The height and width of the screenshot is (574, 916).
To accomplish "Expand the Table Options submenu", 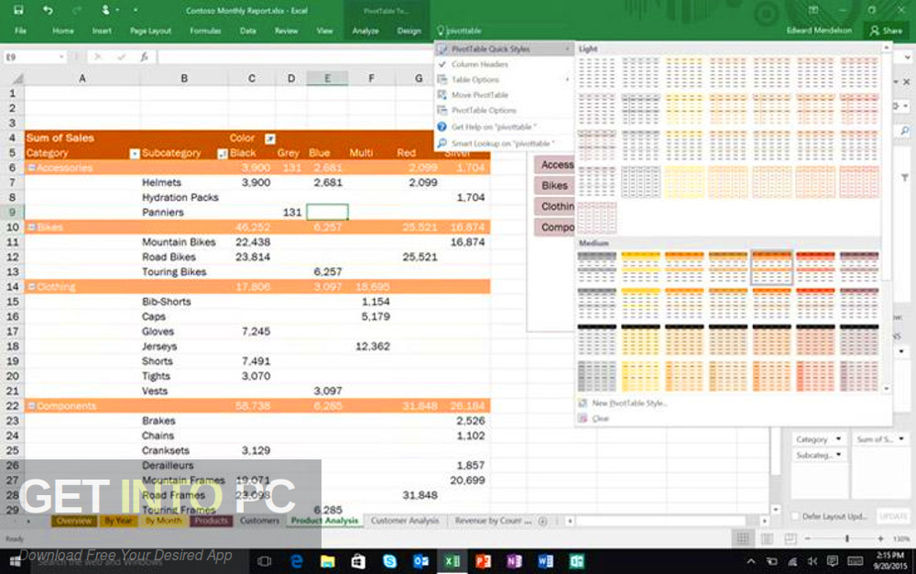I will point(474,80).
